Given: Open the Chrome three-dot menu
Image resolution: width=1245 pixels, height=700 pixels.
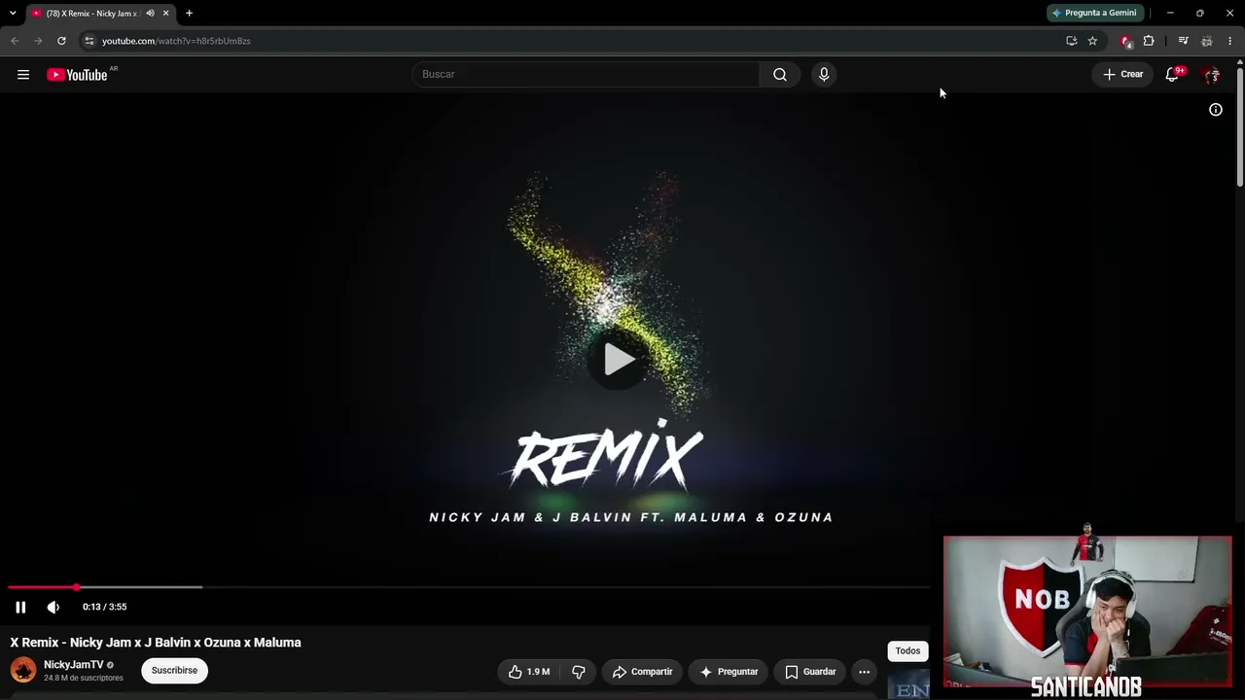Looking at the screenshot, I should (1229, 41).
